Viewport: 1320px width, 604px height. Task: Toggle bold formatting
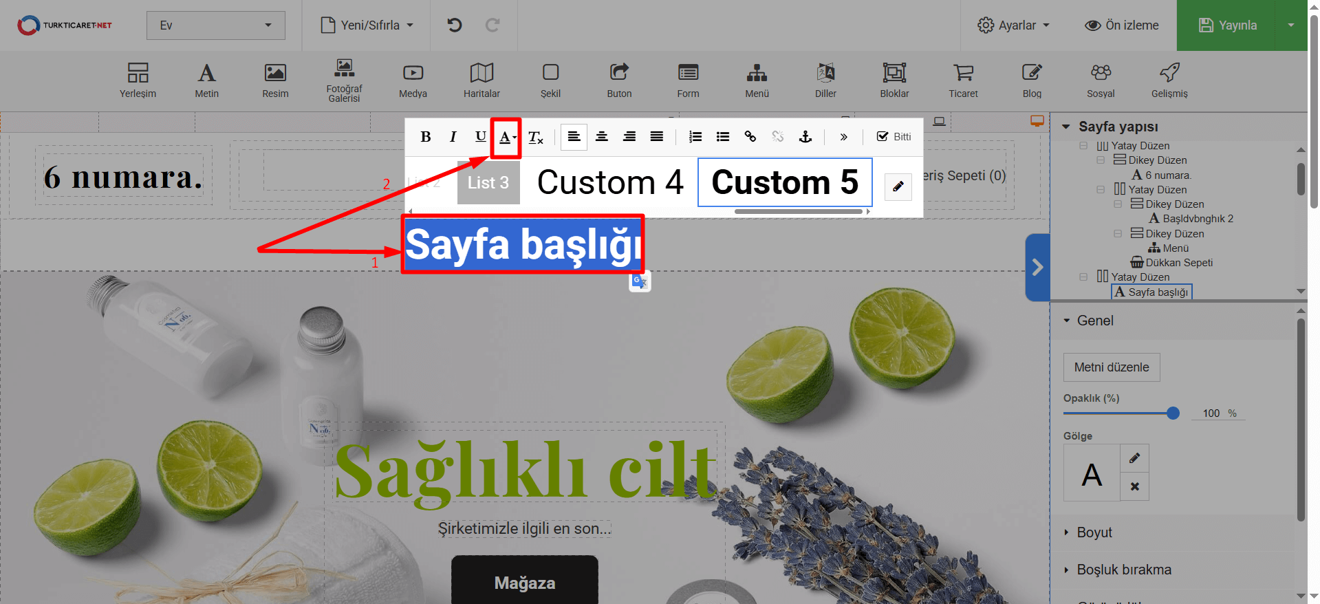click(426, 137)
